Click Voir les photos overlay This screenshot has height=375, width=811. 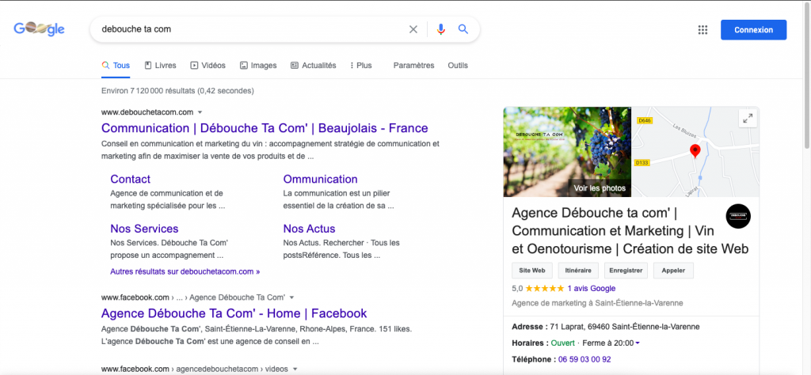tap(600, 188)
